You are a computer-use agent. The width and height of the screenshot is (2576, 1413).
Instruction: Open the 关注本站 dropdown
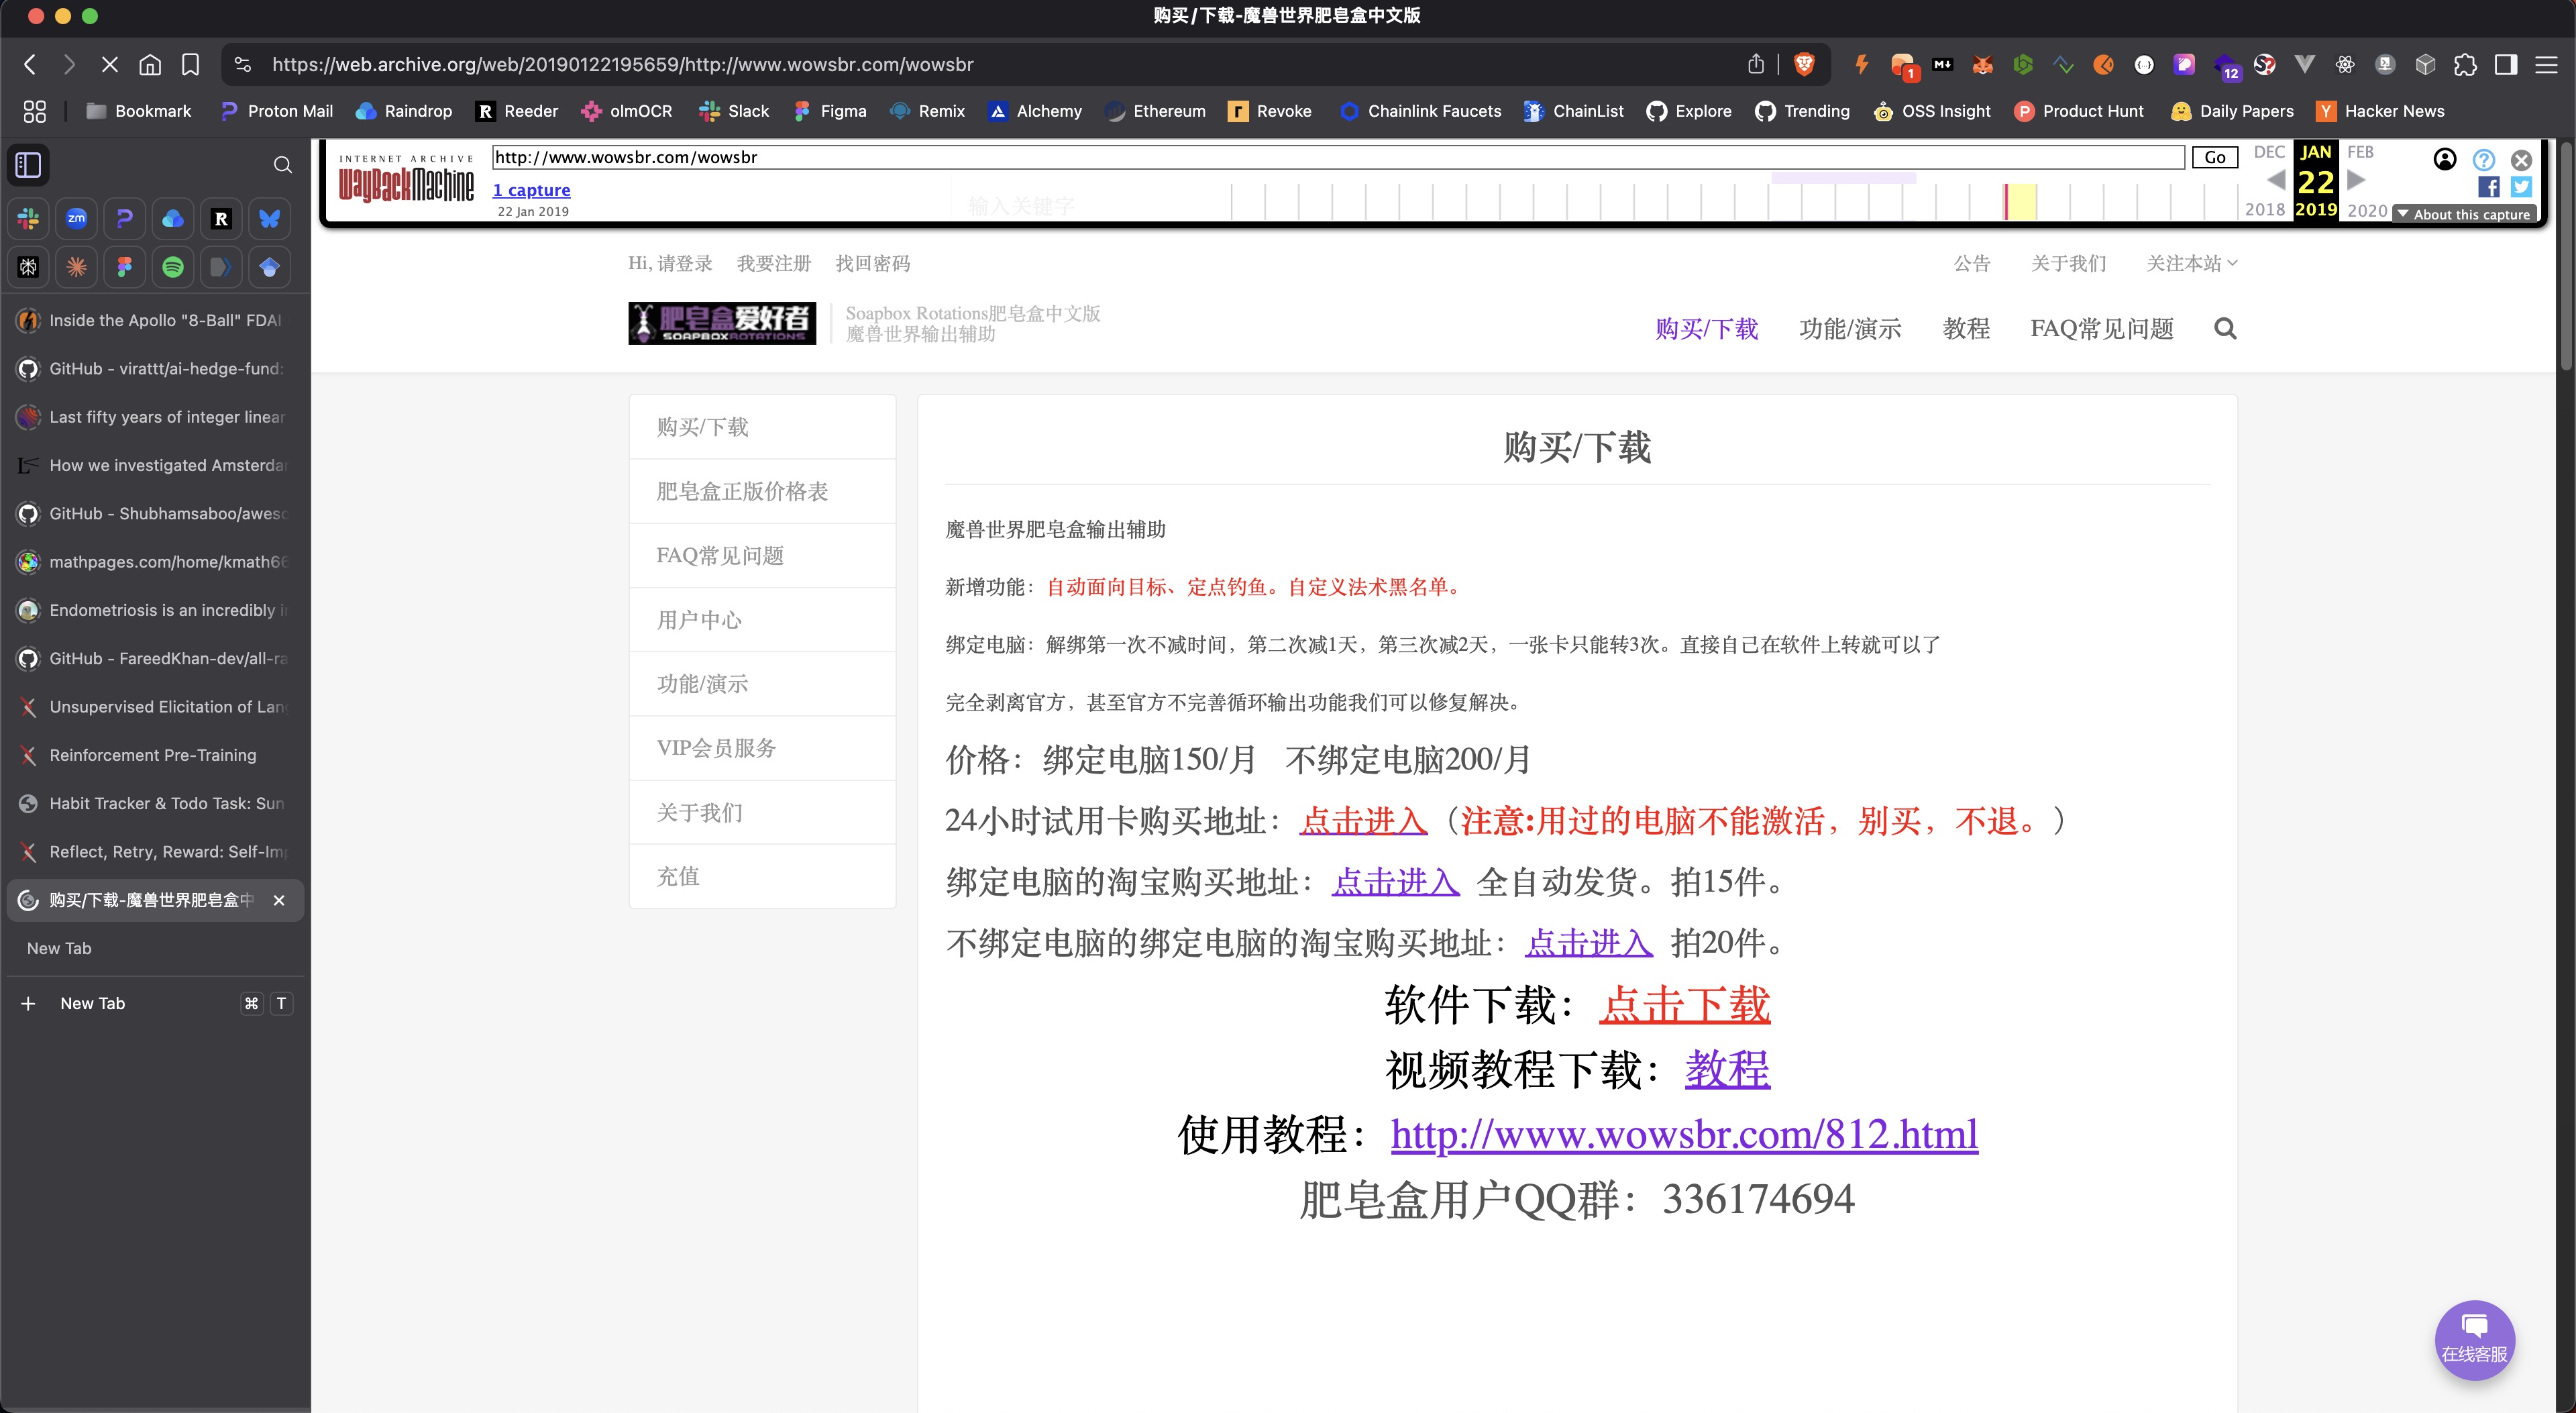[x=2191, y=263]
